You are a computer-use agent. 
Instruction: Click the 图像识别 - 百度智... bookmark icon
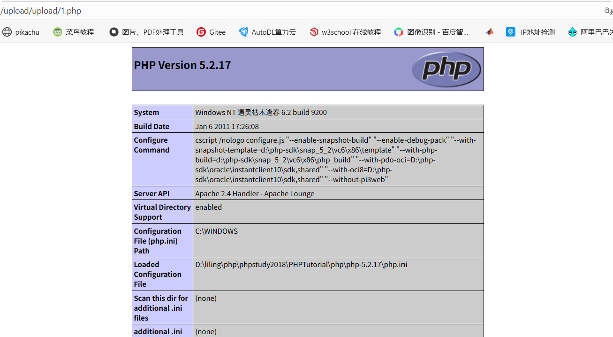399,32
